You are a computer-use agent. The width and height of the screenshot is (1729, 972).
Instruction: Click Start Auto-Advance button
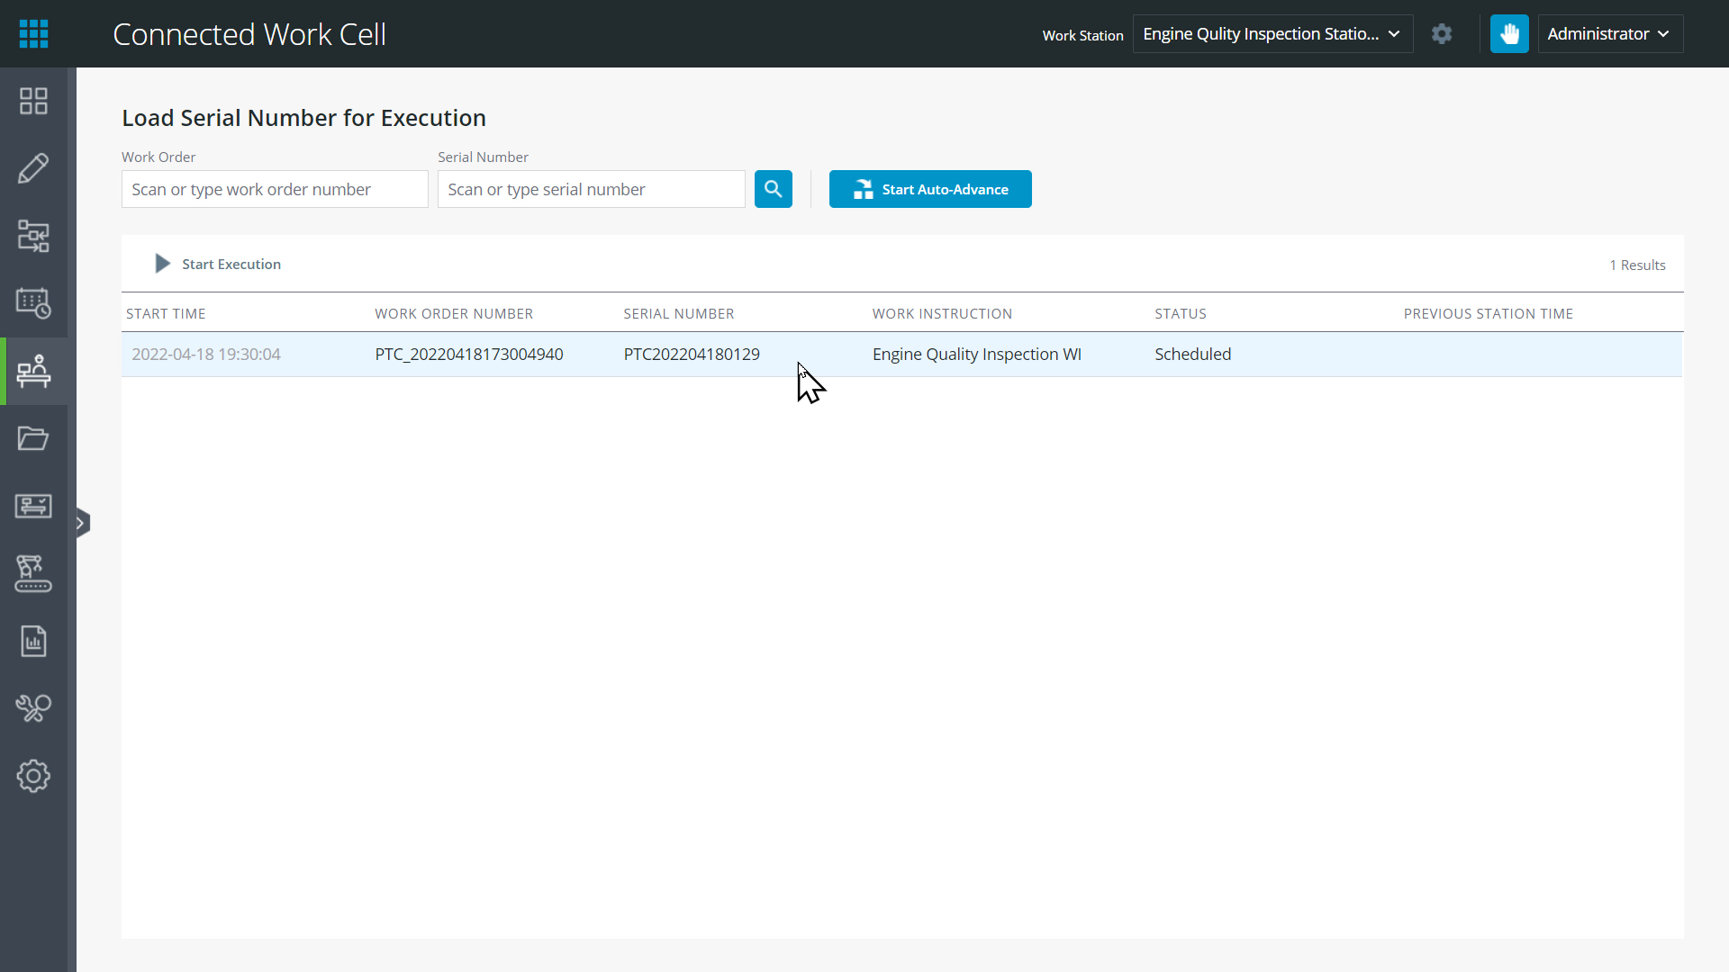click(930, 189)
